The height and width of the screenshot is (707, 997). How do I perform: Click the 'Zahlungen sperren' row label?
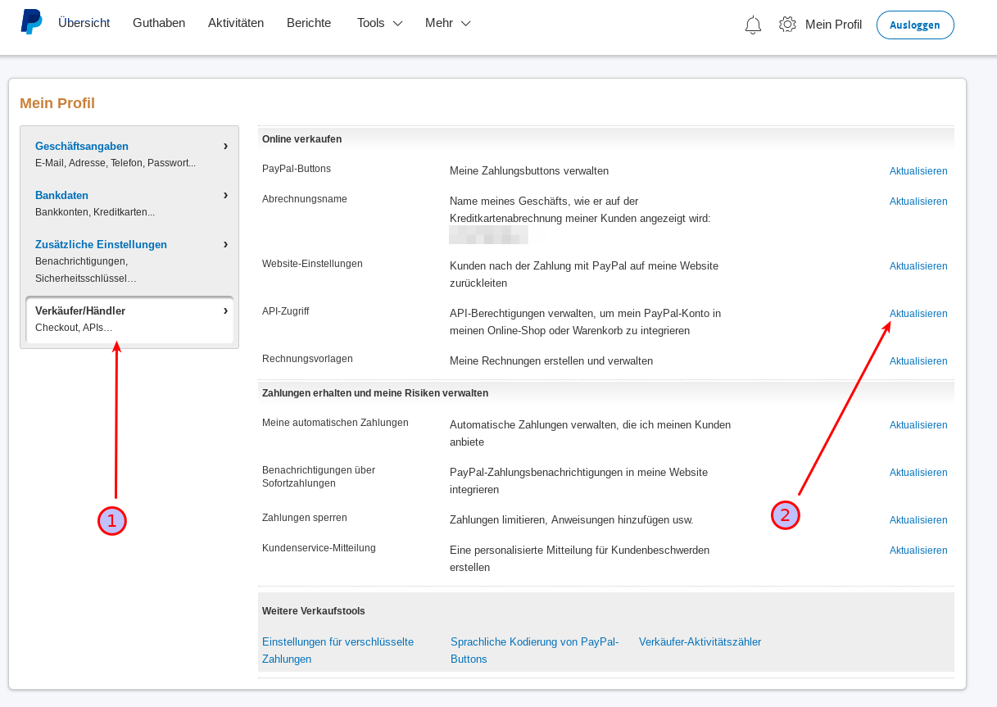[305, 518]
